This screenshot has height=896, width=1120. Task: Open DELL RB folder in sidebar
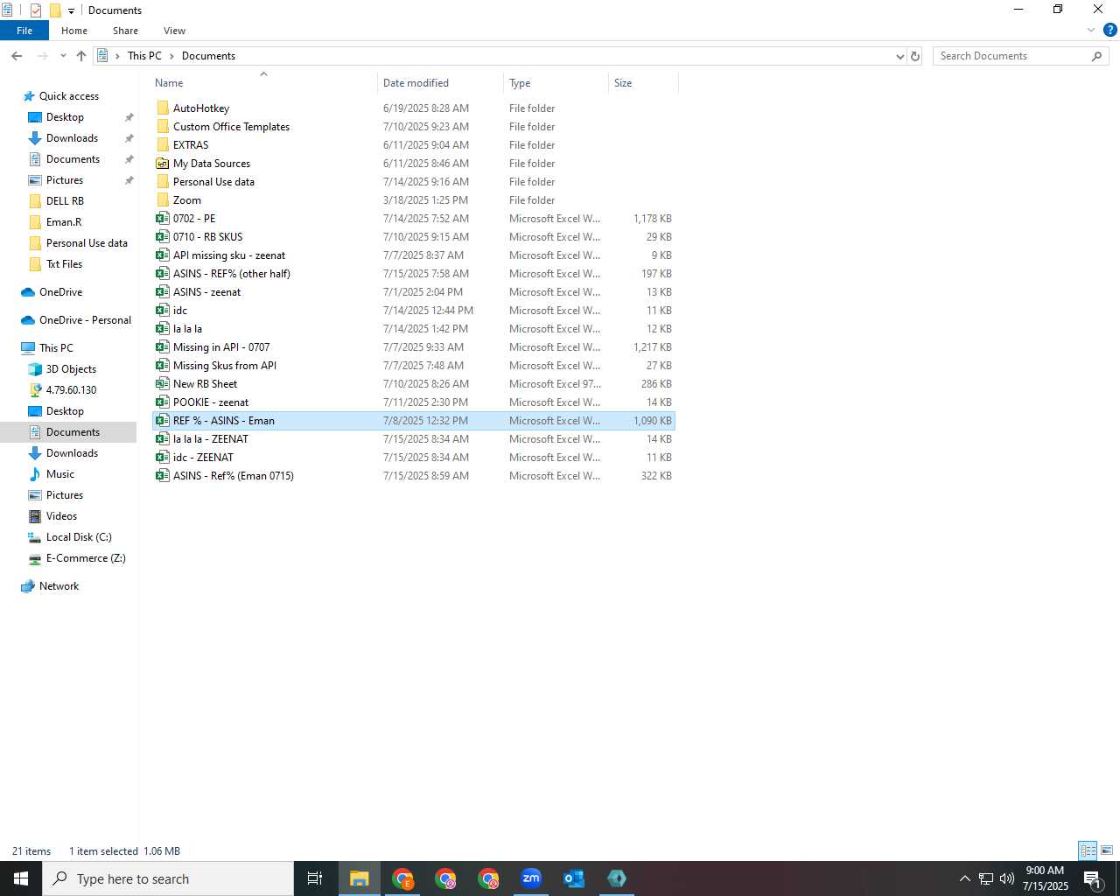[65, 201]
